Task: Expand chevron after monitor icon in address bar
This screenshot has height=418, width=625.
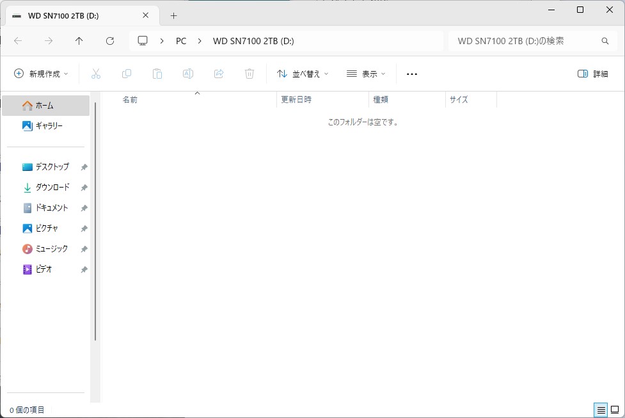Action: [x=161, y=41]
